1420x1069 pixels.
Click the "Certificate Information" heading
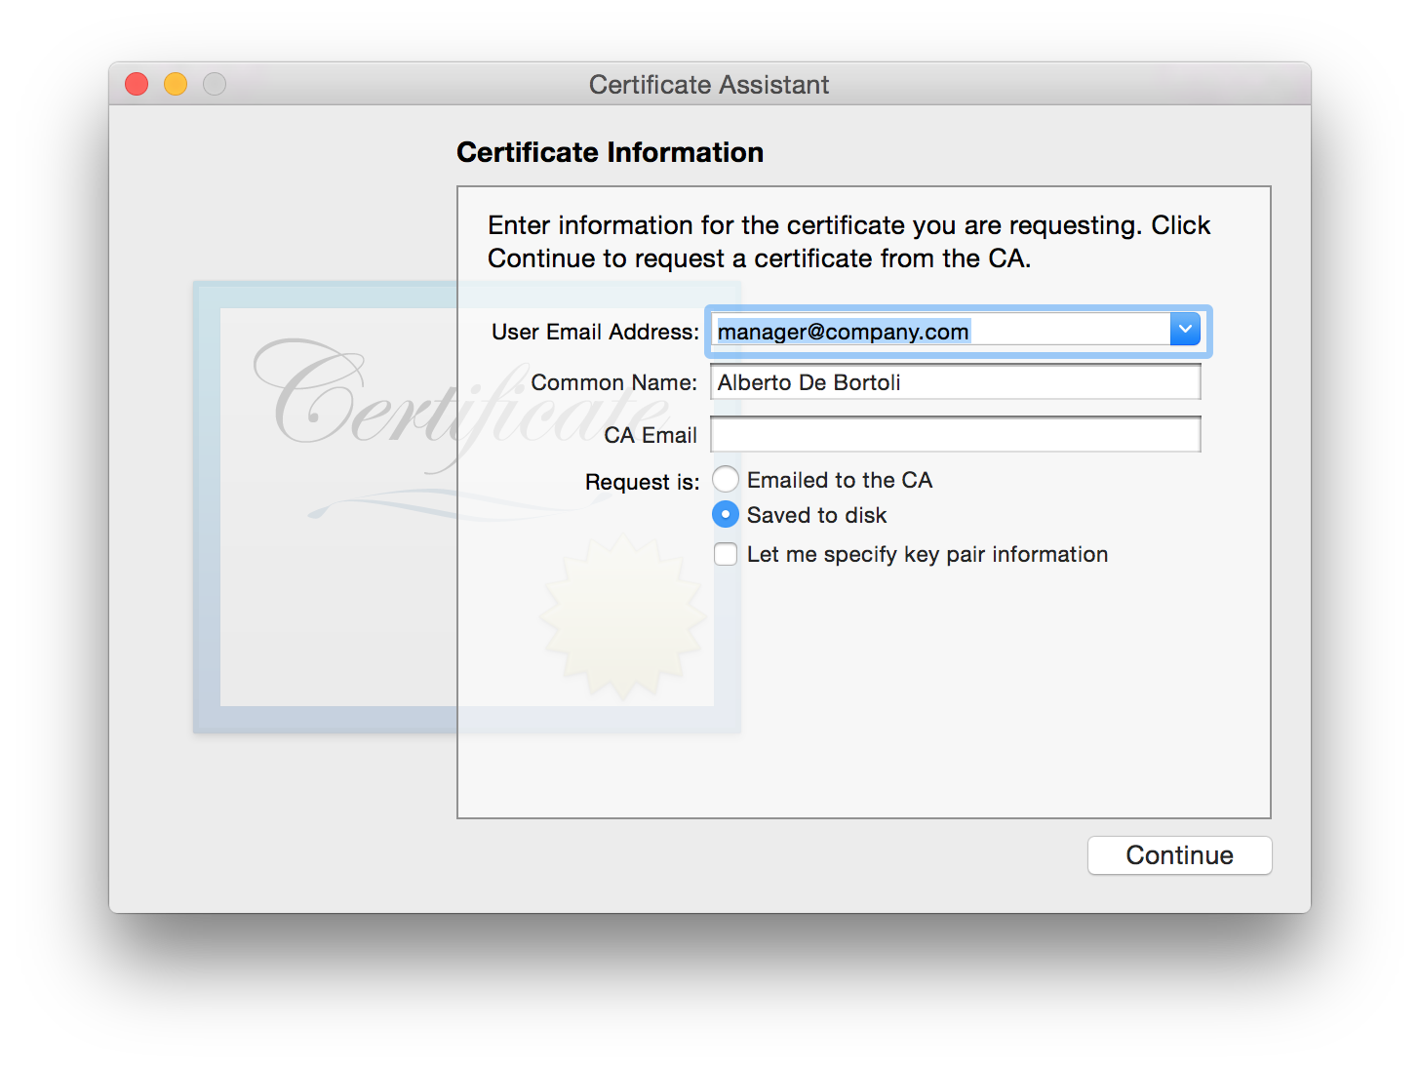(610, 152)
